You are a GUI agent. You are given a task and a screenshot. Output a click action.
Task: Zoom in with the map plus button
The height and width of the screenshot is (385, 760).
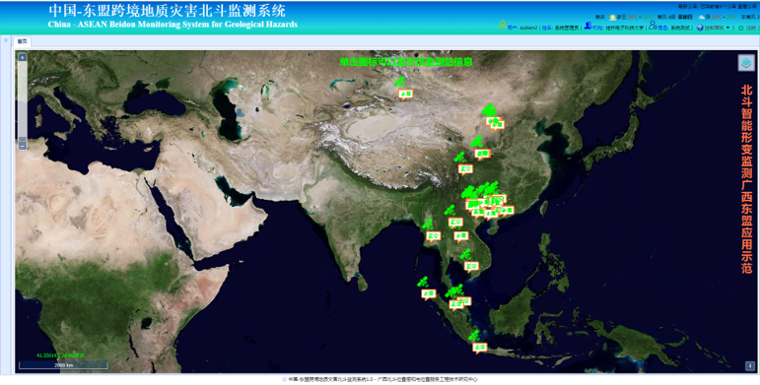point(23,57)
